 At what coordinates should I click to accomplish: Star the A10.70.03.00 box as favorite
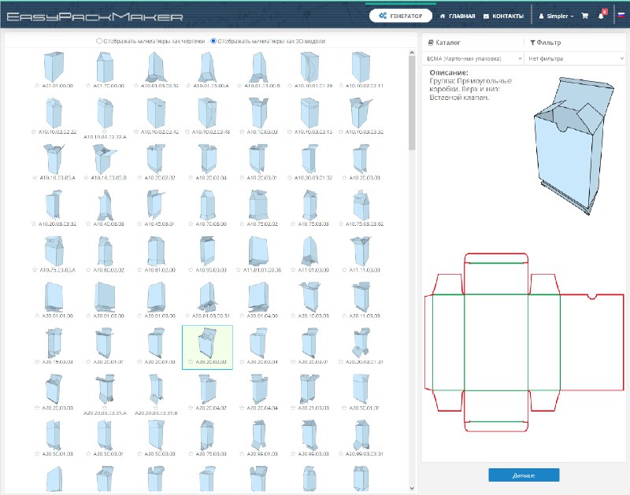(x=191, y=223)
